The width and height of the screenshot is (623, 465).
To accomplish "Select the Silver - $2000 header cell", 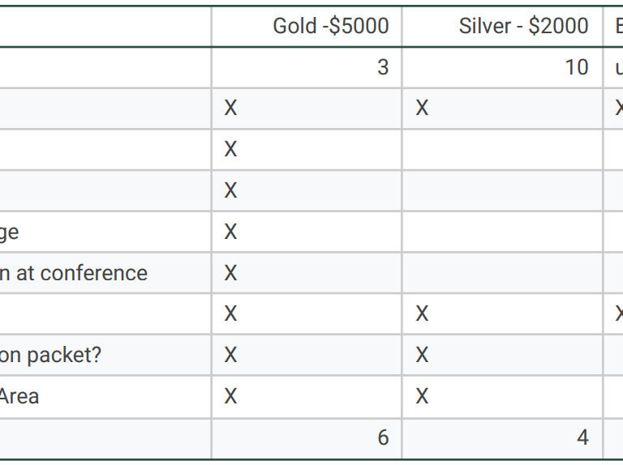I will tap(502, 26).
